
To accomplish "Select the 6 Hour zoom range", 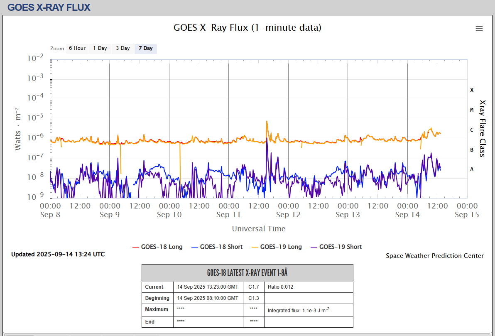I will 77,48.
